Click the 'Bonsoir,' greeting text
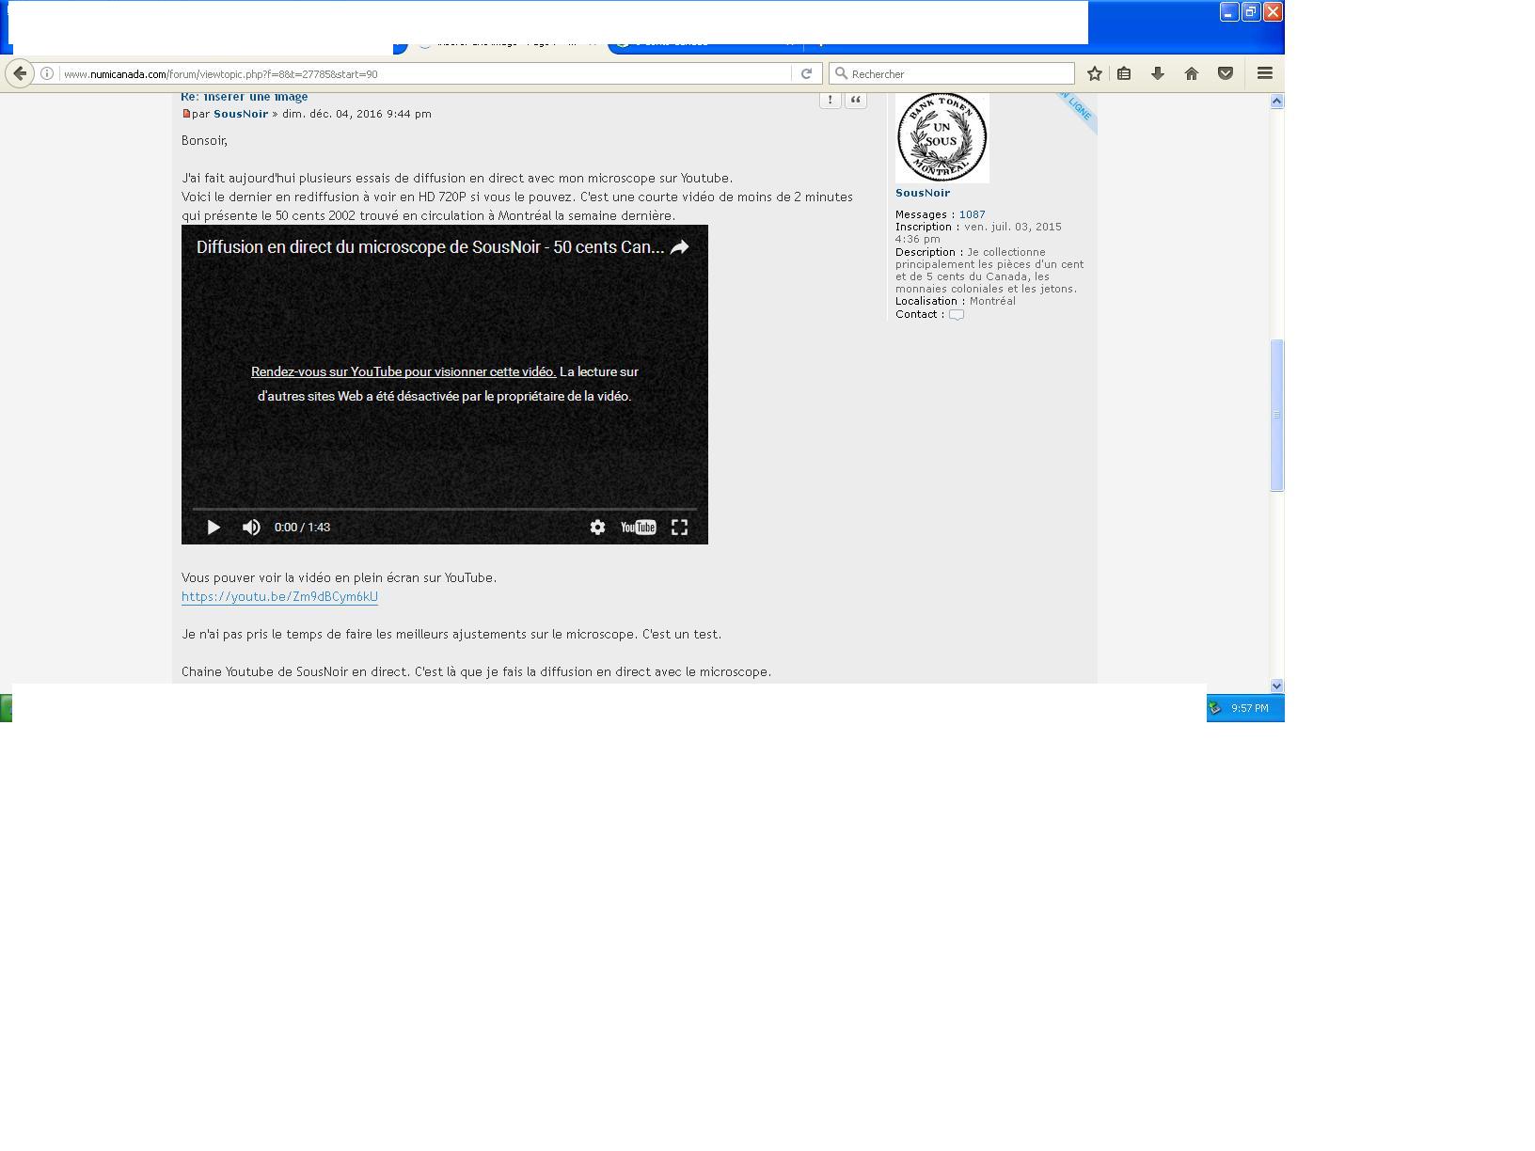1535x1151 pixels. (x=204, y=140)
